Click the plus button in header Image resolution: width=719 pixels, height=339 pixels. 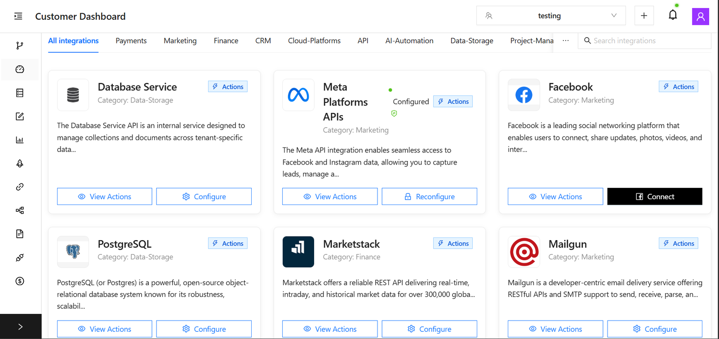644,16
